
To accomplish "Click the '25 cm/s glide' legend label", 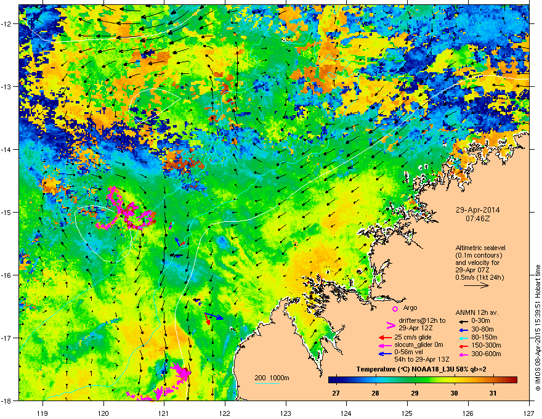I will (413, 337).
